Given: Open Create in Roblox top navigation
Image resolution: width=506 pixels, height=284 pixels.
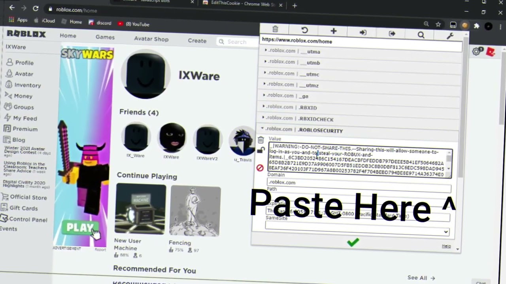Looking at the screenshot, I should coord(197,41).
